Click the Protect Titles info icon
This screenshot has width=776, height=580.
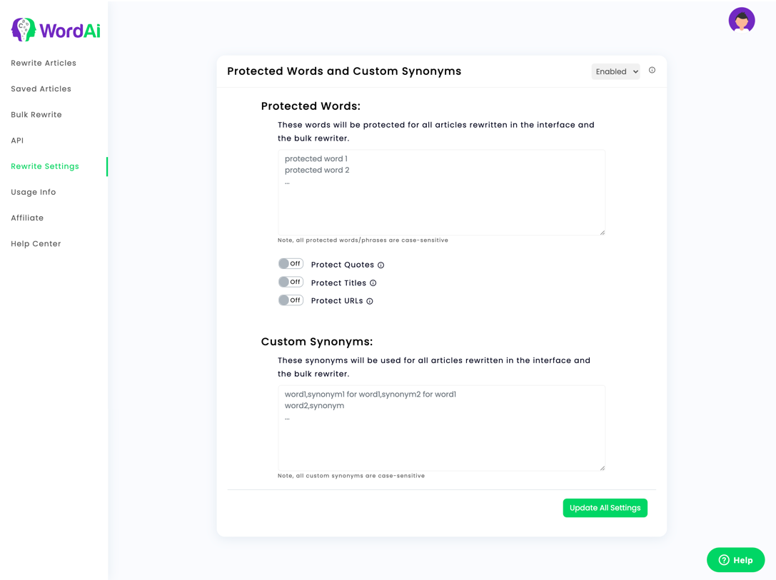click(x=373, y=283)
